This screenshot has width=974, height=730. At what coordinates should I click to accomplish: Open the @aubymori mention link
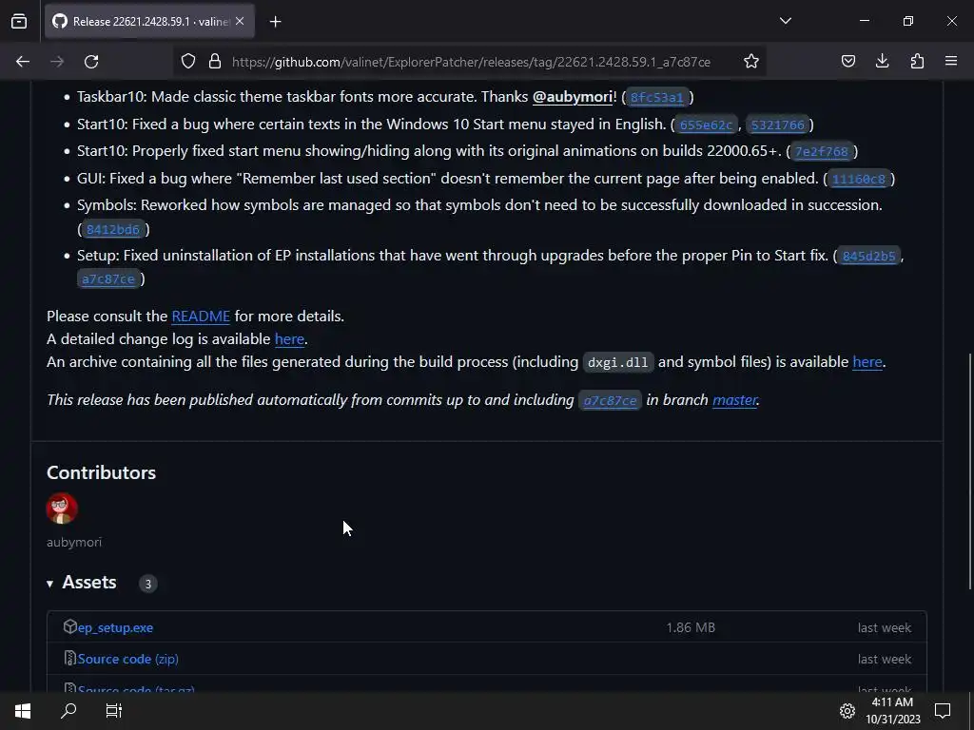click(x=572, y=97)
